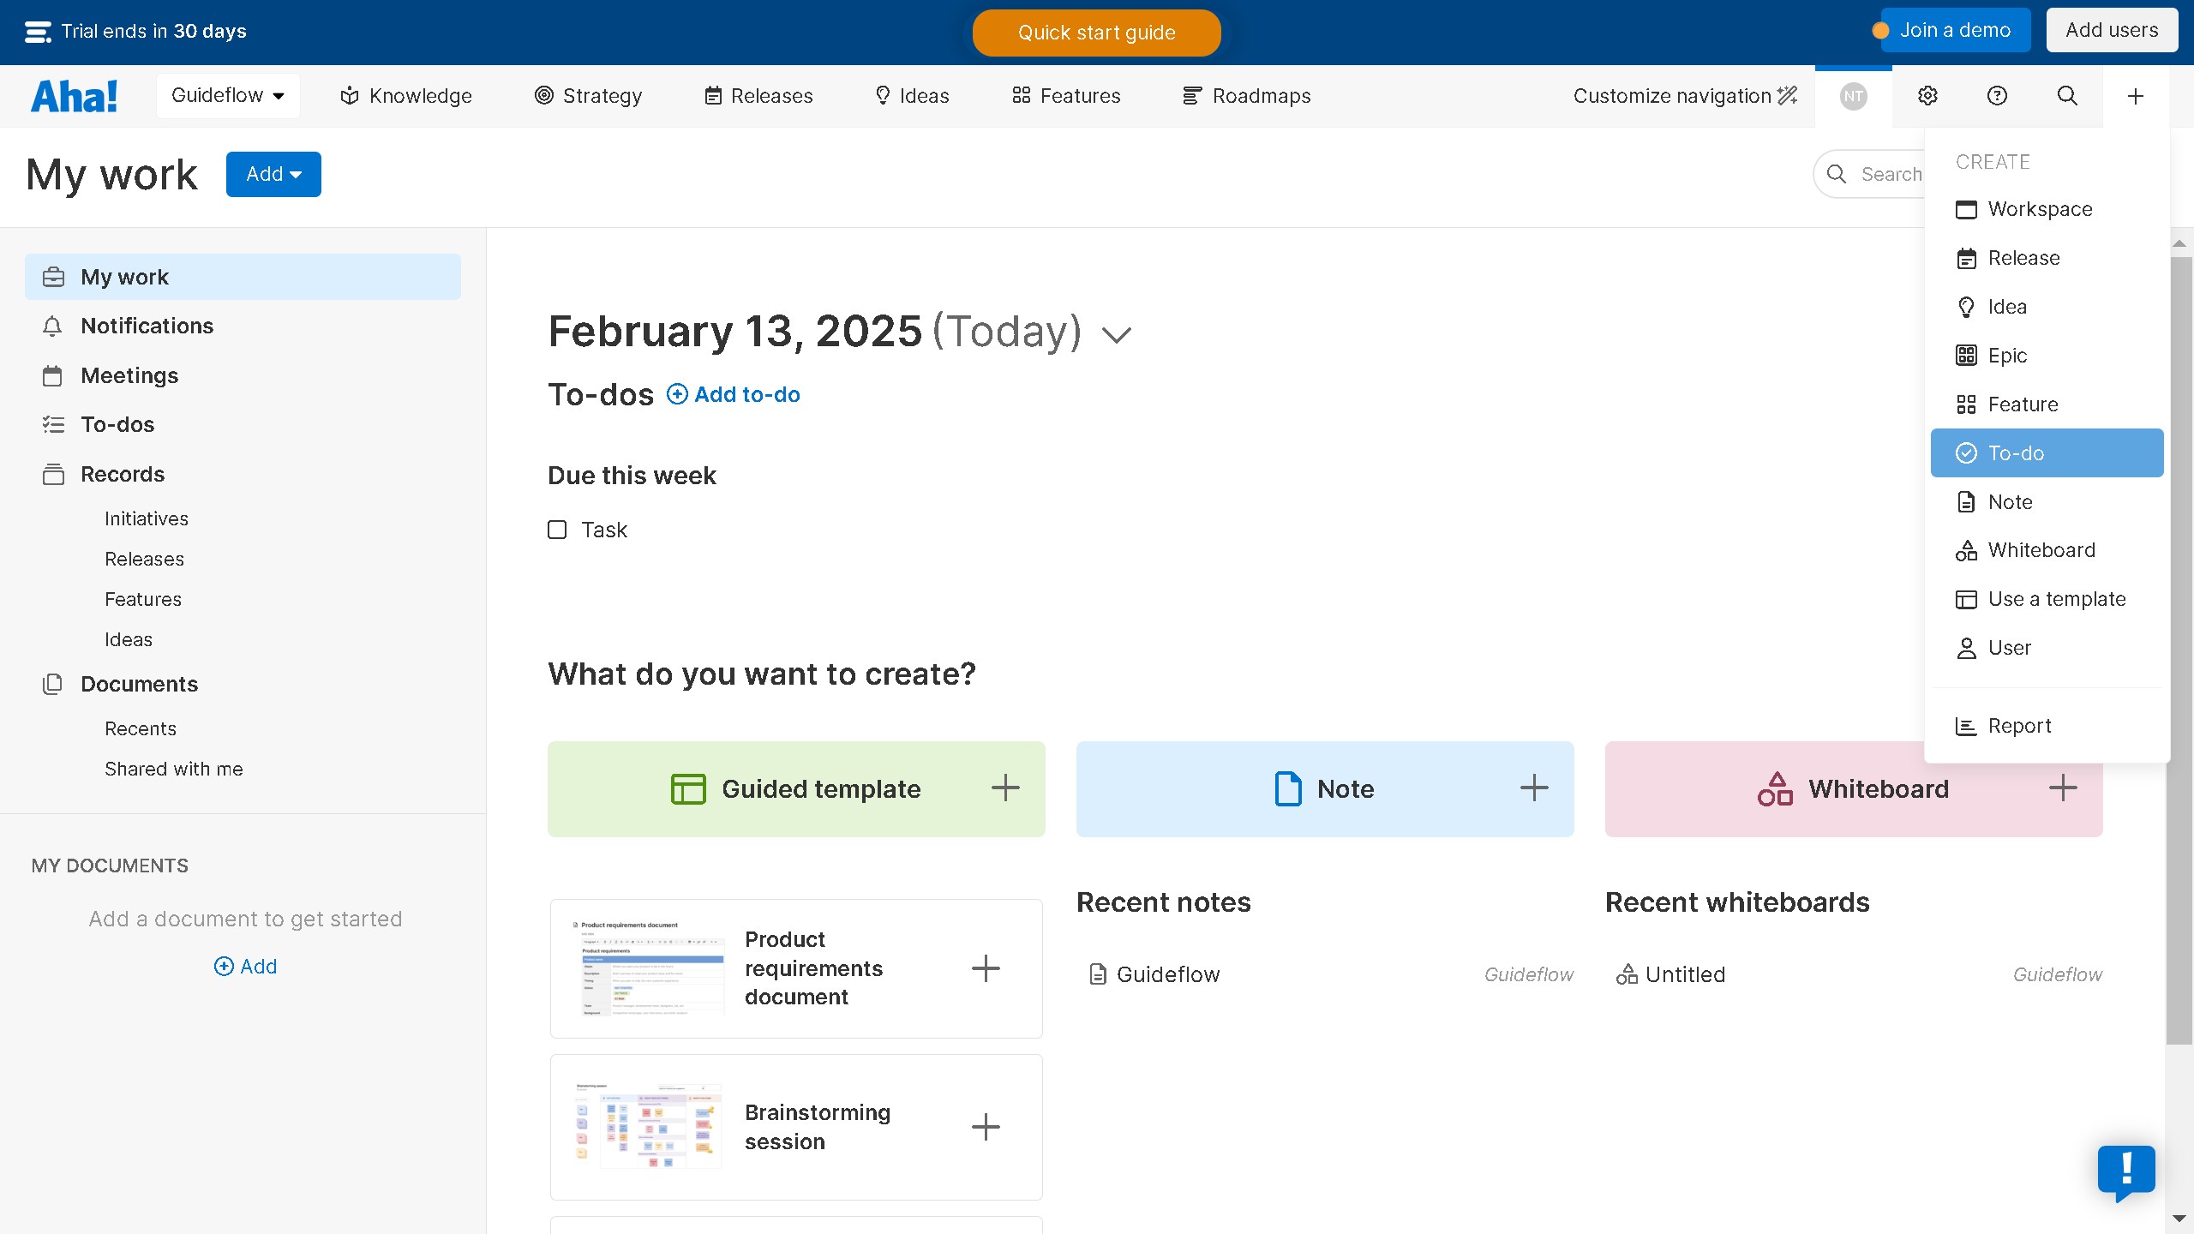Viewport: 2194px width, 1234px height.
Task: Click the Quick start guide button
Action: click(1096, 33)
